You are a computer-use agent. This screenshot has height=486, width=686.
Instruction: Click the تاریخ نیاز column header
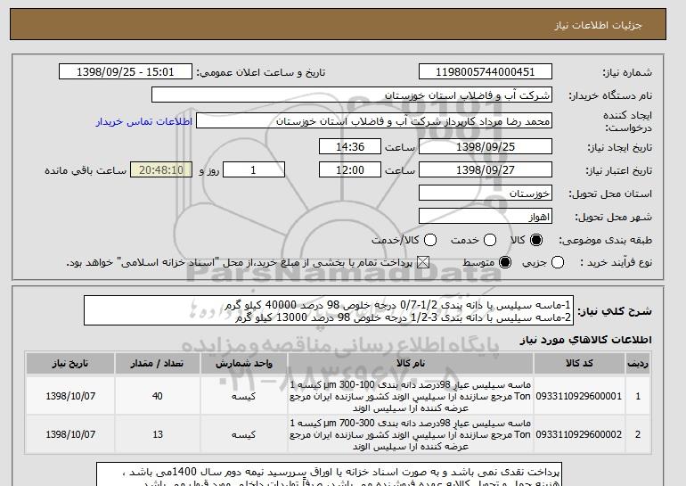pyautogui.click(x=70, y=363)
